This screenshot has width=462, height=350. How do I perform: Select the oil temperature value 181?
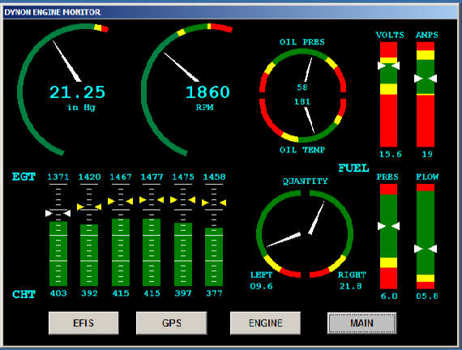point(302,101)
